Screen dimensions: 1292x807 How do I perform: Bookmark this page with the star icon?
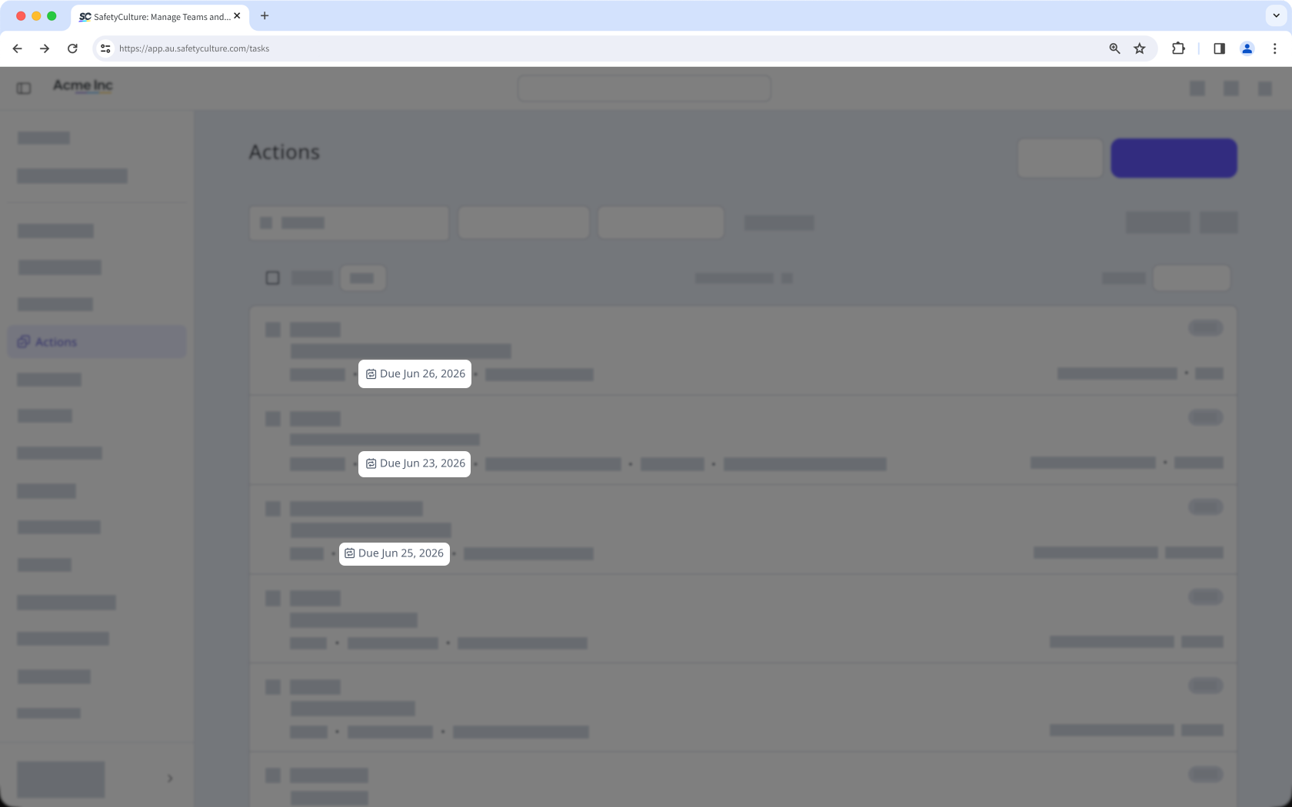1140,48
